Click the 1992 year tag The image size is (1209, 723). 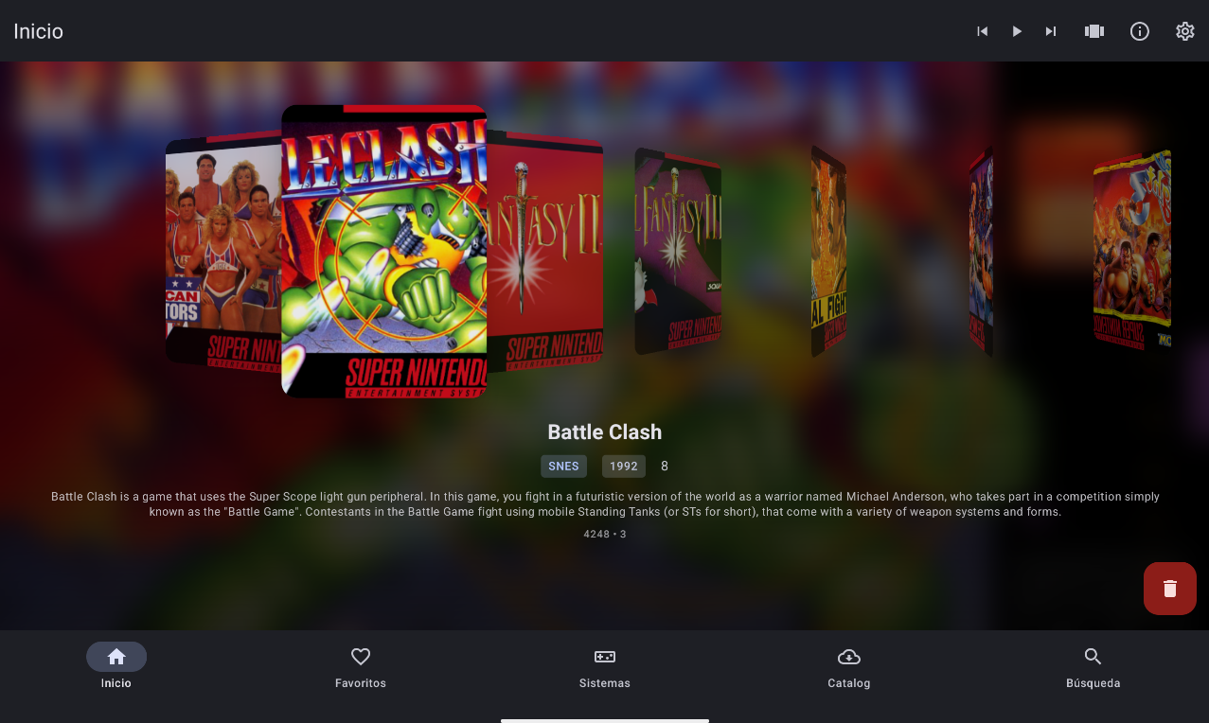pyautogui.click(x=624, y=467)
